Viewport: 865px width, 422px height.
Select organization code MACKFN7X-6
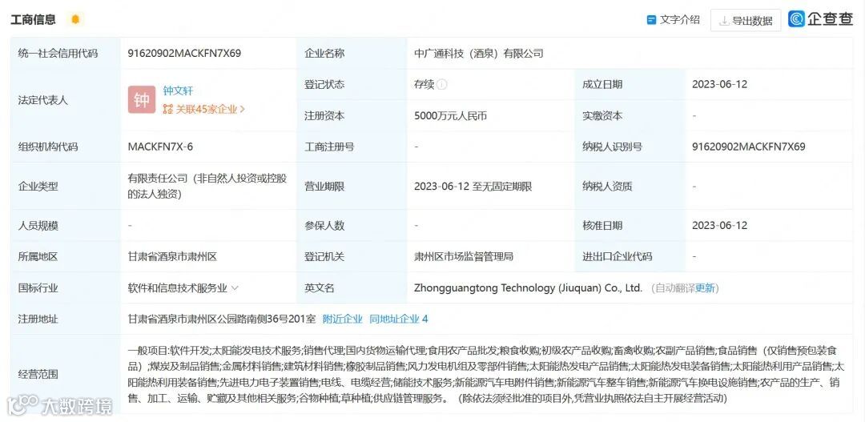[160, 147]
